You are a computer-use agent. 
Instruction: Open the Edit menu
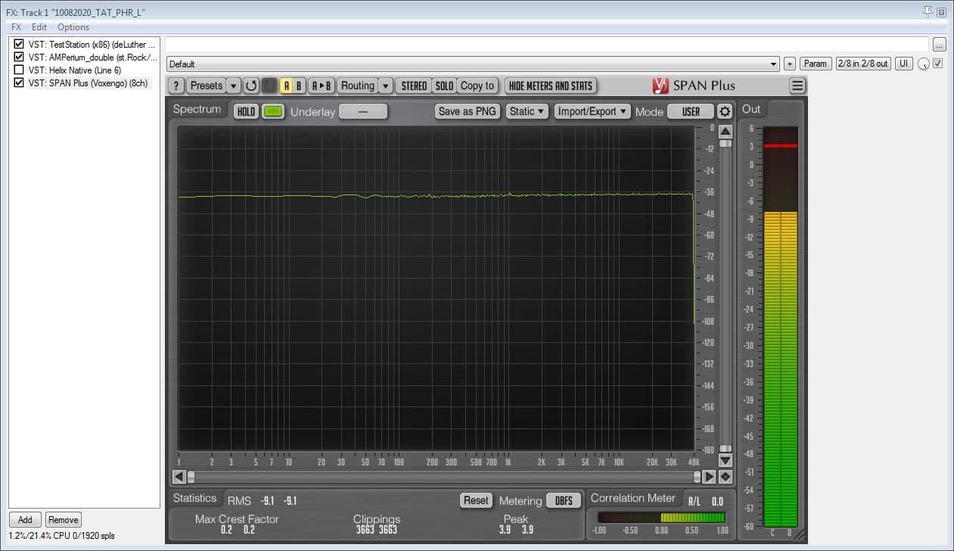(39, 27)
